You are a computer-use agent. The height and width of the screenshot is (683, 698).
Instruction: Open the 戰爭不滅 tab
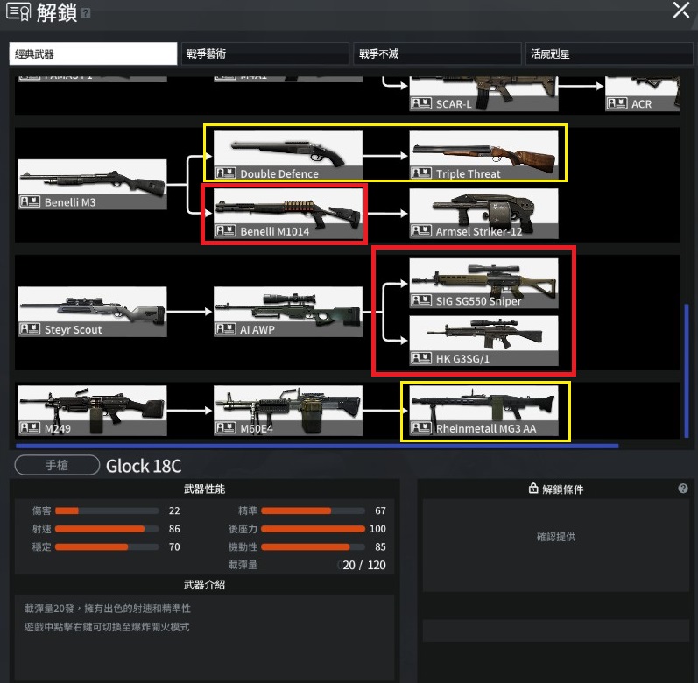click(x=436, y=53)
